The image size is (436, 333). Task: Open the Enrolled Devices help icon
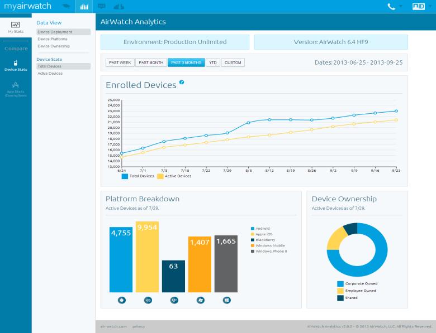point(182,82)
